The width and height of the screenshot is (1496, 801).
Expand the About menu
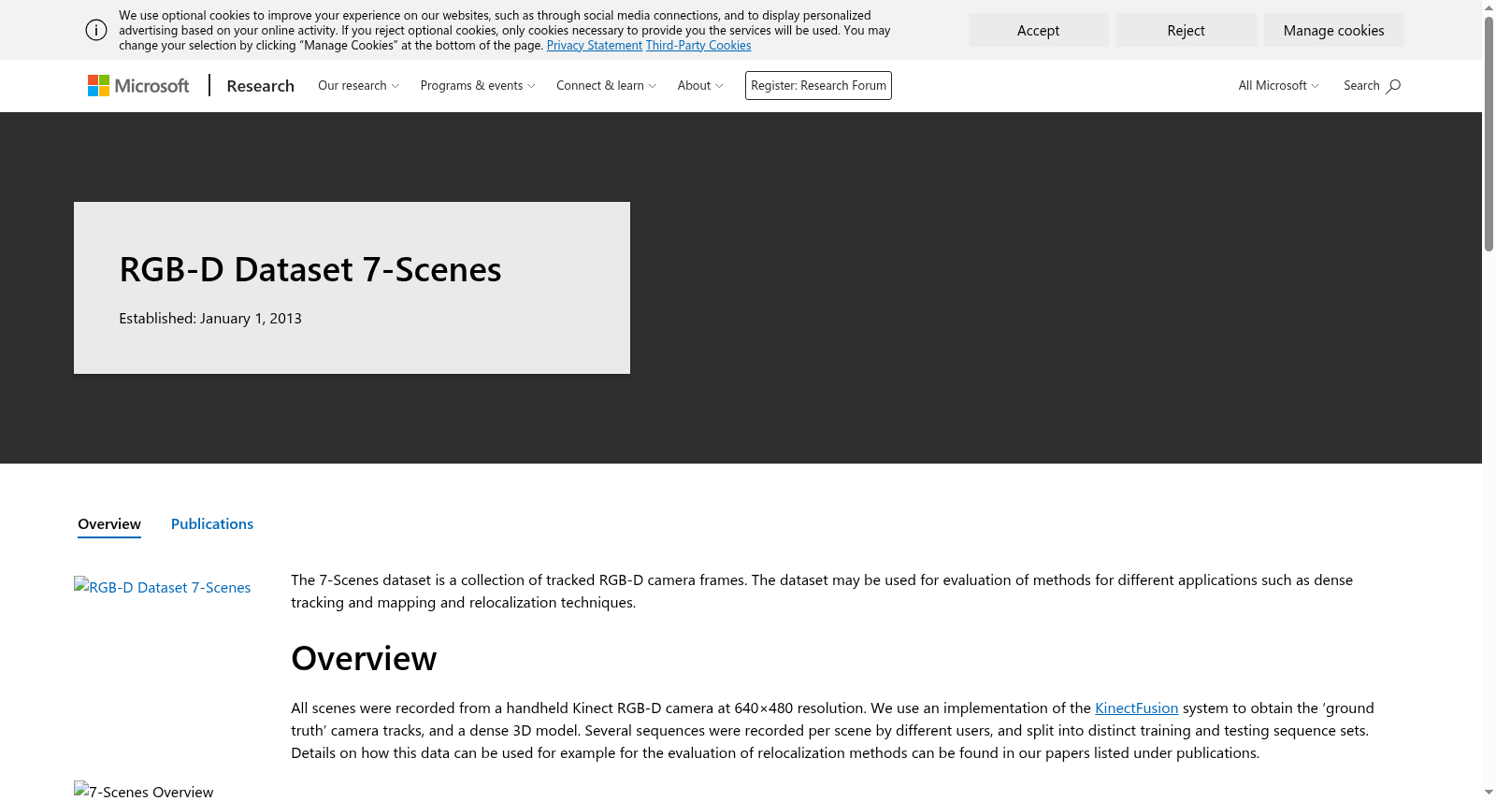coord(700,86)
